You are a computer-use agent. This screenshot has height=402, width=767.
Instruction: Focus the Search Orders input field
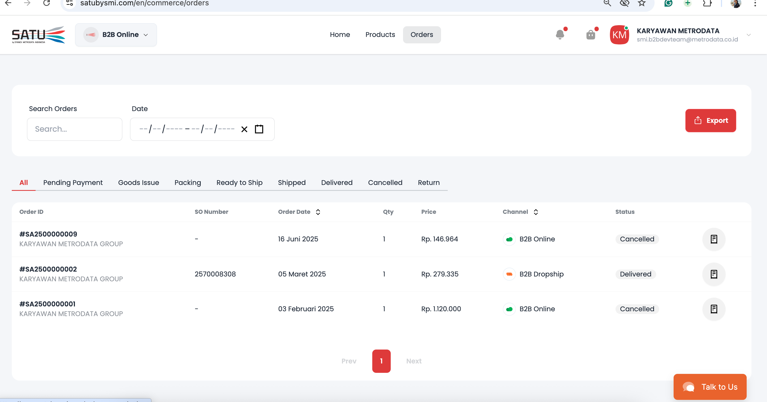click(x=74, y=129)
